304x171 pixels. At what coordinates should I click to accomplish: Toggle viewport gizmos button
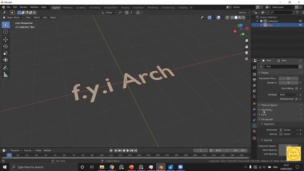[209, 18]
